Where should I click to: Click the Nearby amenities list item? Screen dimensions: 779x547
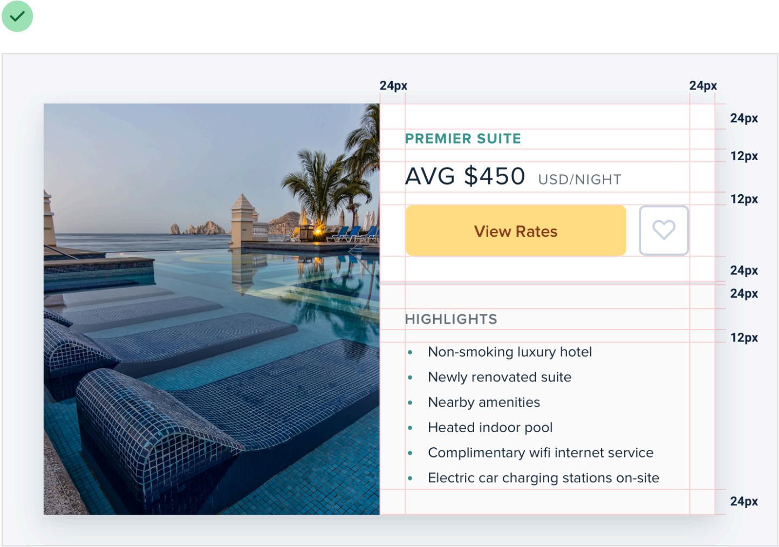coord(484,402)
